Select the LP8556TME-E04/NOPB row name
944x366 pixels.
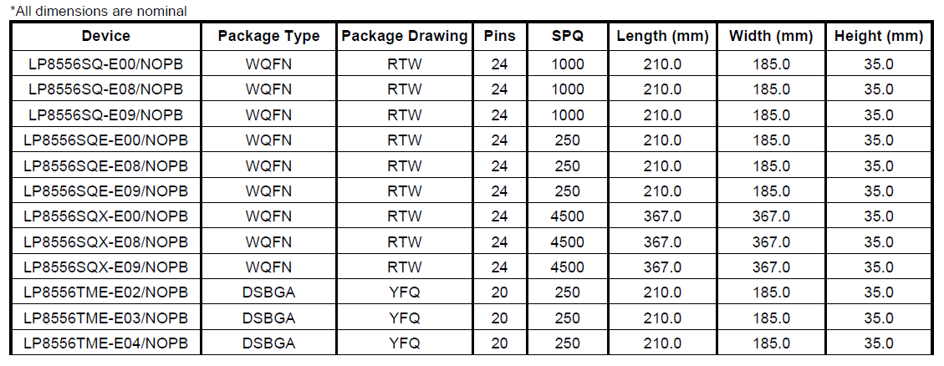click(x=106, y=343)
